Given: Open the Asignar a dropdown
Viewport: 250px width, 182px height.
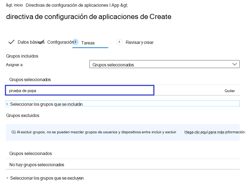Looking at the screenshot, I should click(164, 64).
